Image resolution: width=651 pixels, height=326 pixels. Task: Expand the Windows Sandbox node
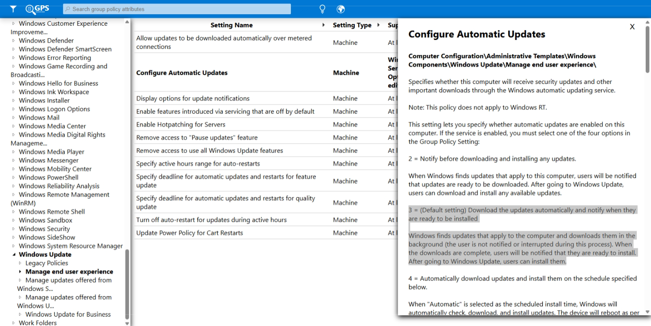point(14,220)
